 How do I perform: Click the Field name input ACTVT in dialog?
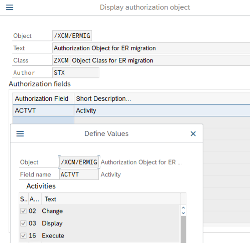pyautogui.click(x=79, y=174)
